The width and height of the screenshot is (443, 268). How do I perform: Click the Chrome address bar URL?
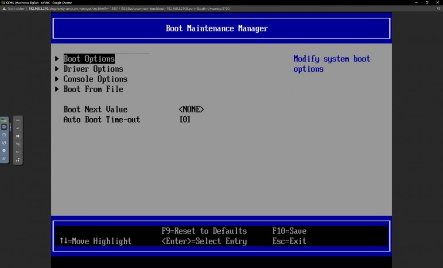click(129, 9)
